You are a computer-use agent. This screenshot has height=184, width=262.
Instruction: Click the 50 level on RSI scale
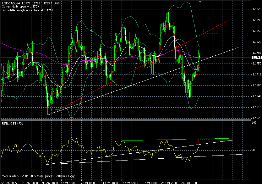click(253, 150)
